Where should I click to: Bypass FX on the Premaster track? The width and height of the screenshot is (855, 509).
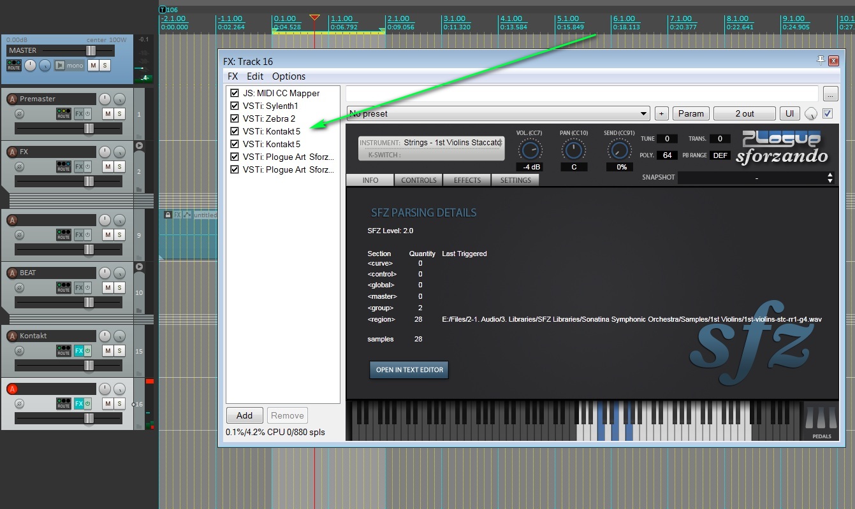click(88, 114)
